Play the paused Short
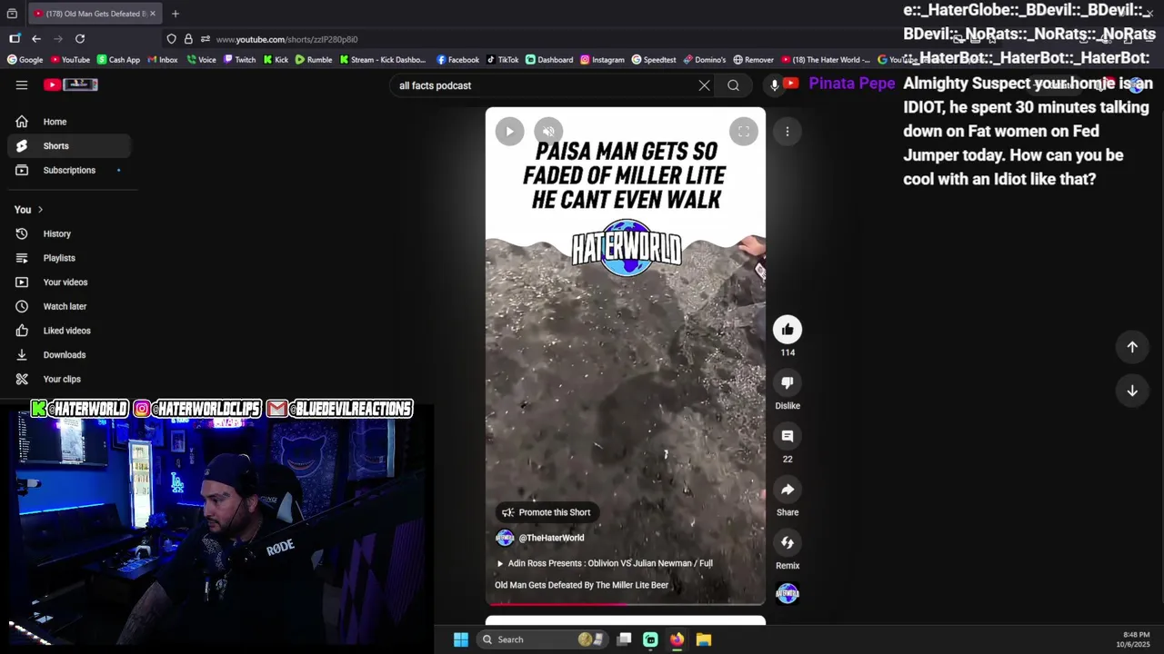 [x=509, y=131]
